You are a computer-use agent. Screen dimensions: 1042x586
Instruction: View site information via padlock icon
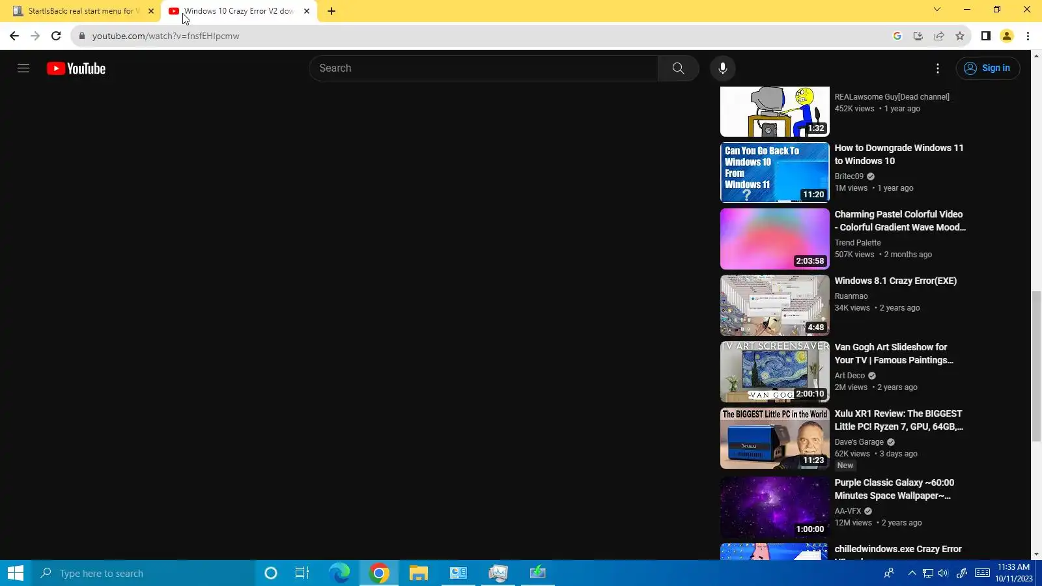pyautogui.click(x=81, y=36)
